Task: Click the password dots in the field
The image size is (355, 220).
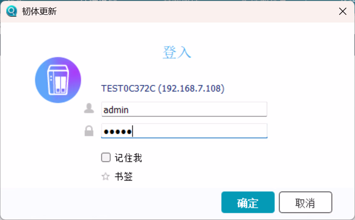Action: [118, 131]
